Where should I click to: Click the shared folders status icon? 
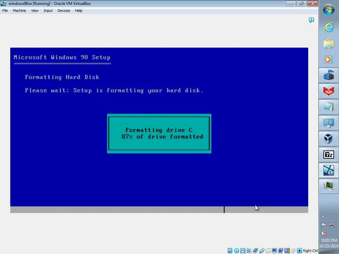click(268, 251)
